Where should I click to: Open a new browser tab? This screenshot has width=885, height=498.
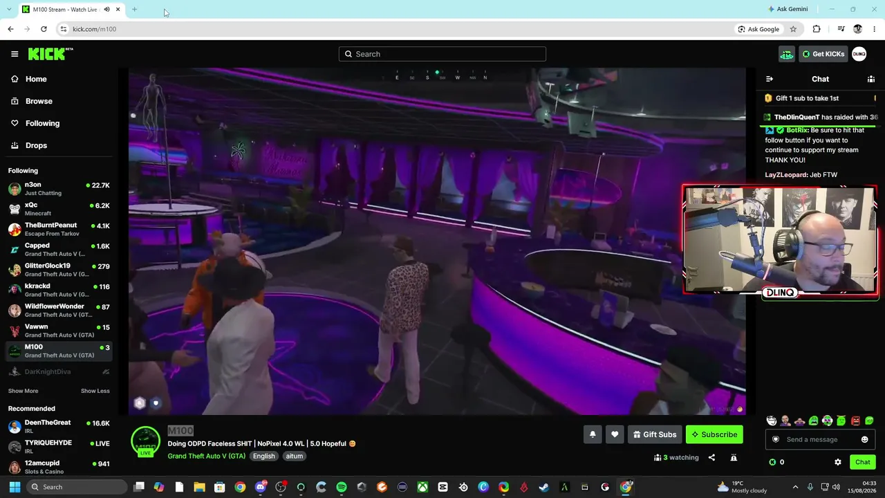point(134,10)
